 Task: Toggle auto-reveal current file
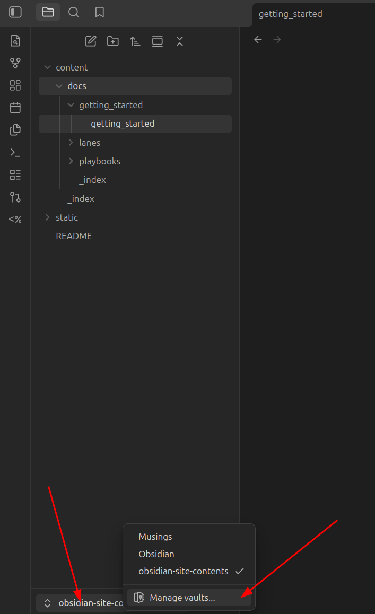tap(158, 41)
